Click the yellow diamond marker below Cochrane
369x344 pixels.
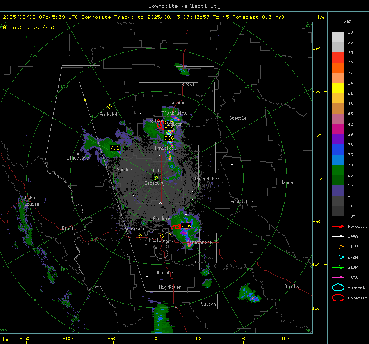point(141,236)
